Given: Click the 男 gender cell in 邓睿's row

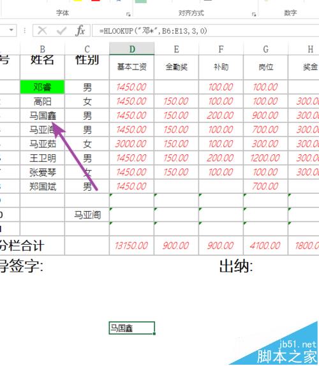Looking at the screenshot, I should point(87,87).
